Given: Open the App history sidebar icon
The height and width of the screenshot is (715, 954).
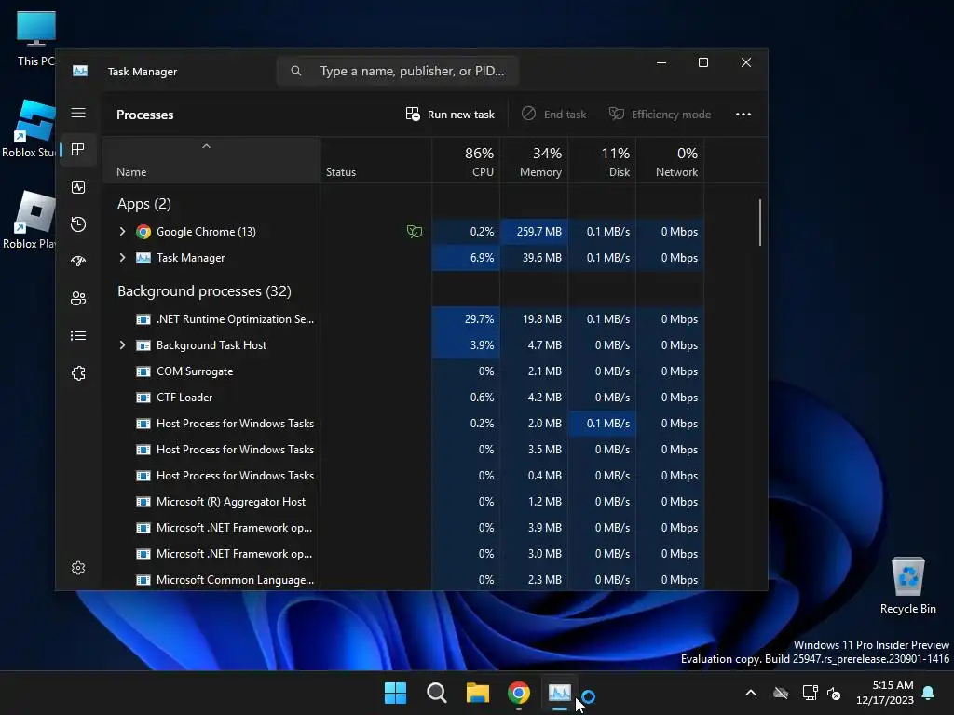Looking at the screenshot, I should (x=78, y=224).
